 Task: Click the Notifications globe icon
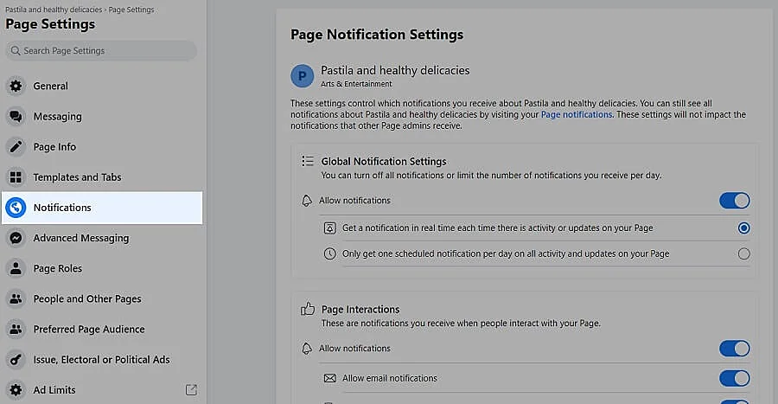click(x=16, y=208)
